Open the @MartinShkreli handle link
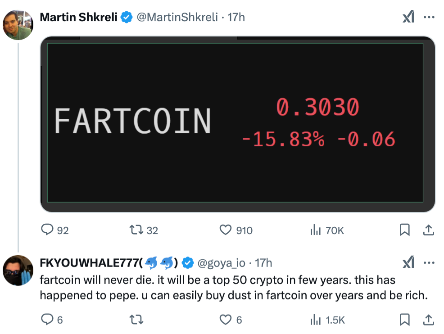Viewport: 444px width, 334px height. point(177,17)
